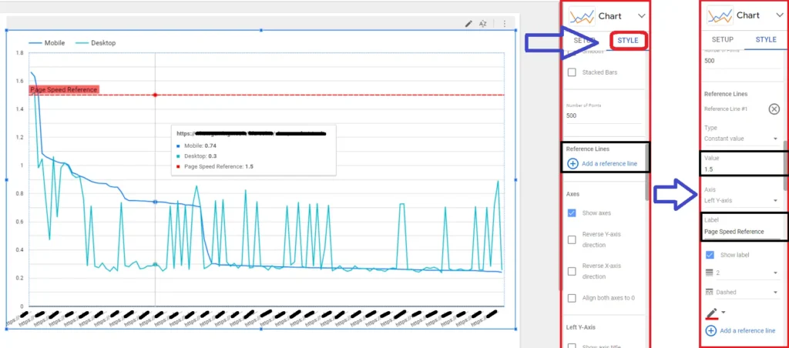Click the dashed line style icon
The height and width of the screenshot is (348, 789).
[710, 293]
